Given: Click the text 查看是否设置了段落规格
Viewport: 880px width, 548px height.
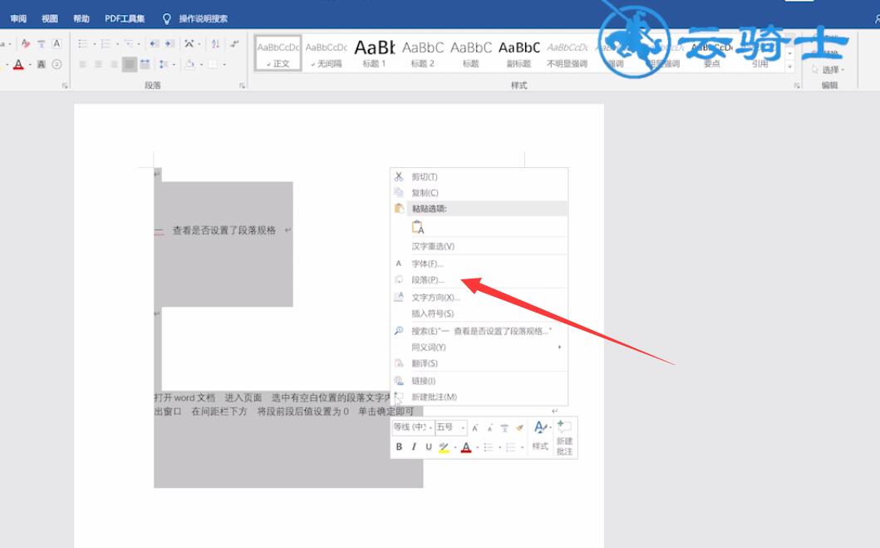Looking at the screenshot, I should (x=224, y=230).
